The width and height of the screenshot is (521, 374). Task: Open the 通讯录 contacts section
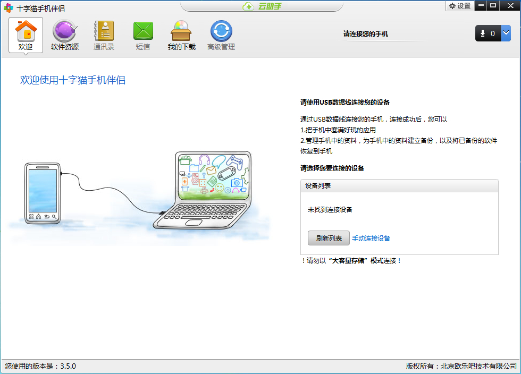(x=104, y=35)
